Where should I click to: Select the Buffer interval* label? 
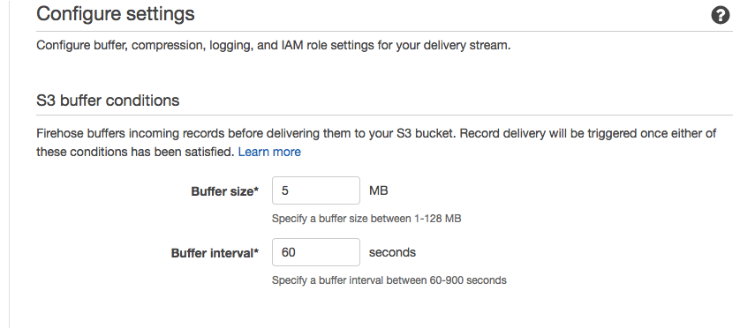(215, 253)
